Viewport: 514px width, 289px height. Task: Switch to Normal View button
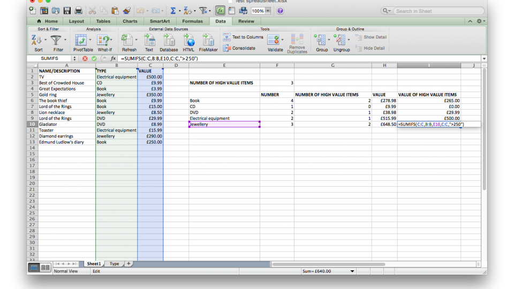[34, 268]
